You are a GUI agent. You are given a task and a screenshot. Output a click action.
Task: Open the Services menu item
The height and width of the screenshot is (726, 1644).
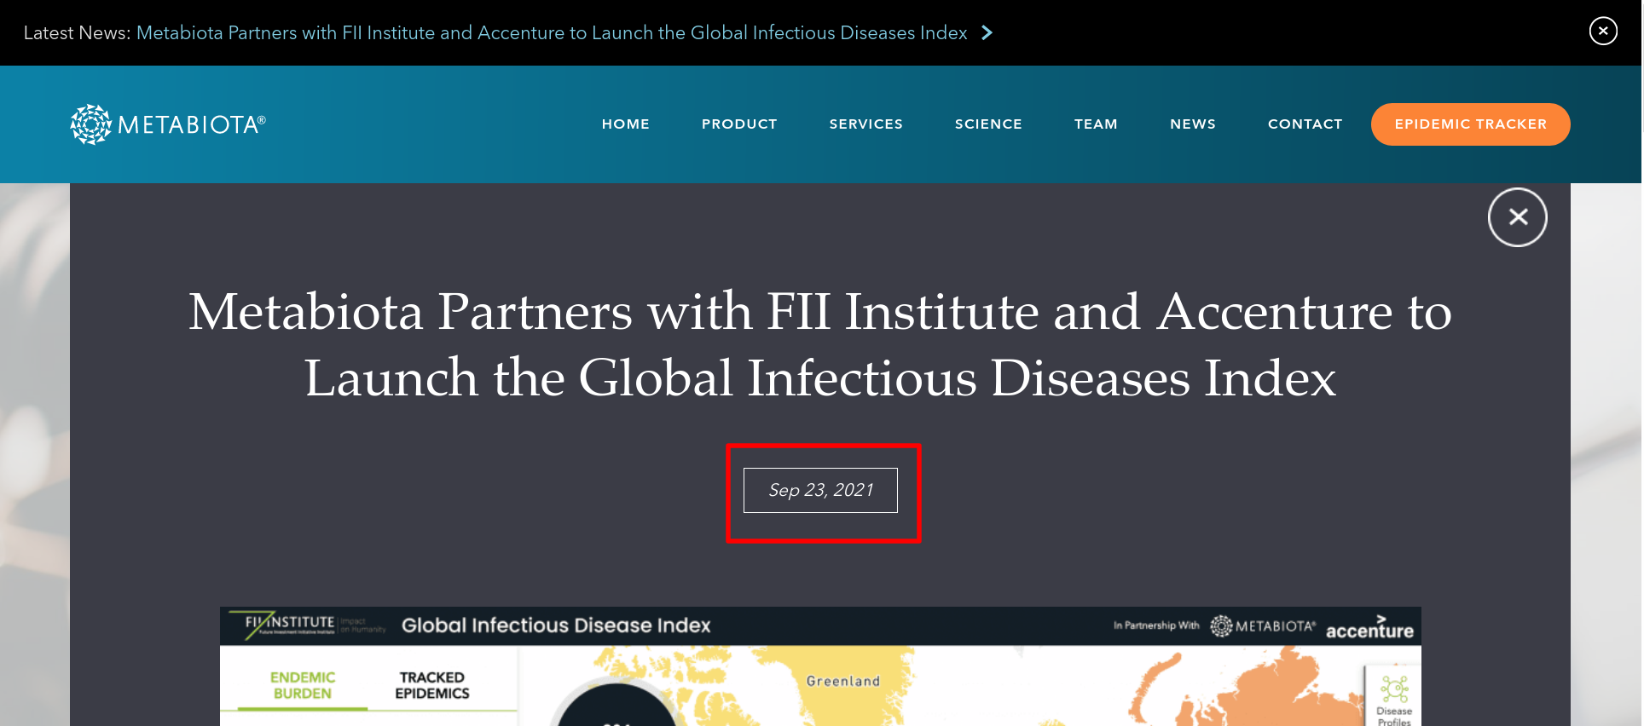coord(865,124)
